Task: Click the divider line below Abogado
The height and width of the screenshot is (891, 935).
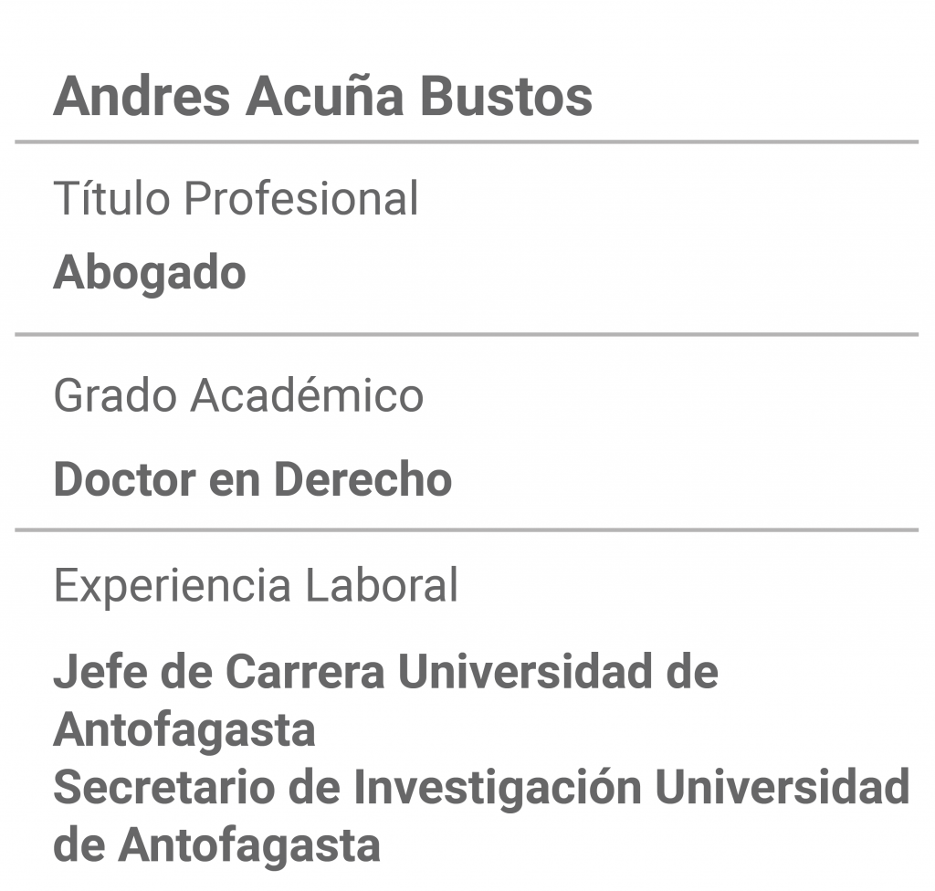Action: (x=467, y=334)
